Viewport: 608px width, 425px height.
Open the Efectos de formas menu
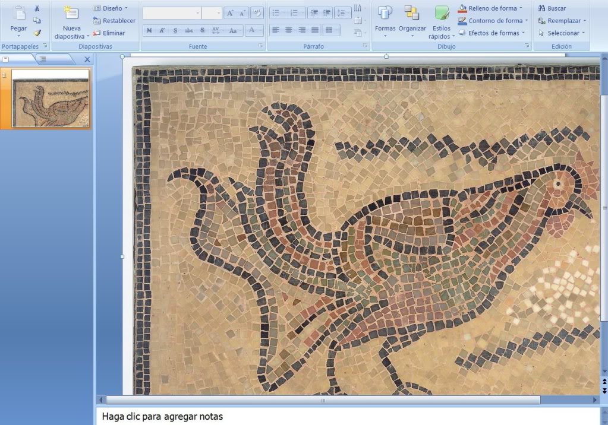click(x=492, y=33)
